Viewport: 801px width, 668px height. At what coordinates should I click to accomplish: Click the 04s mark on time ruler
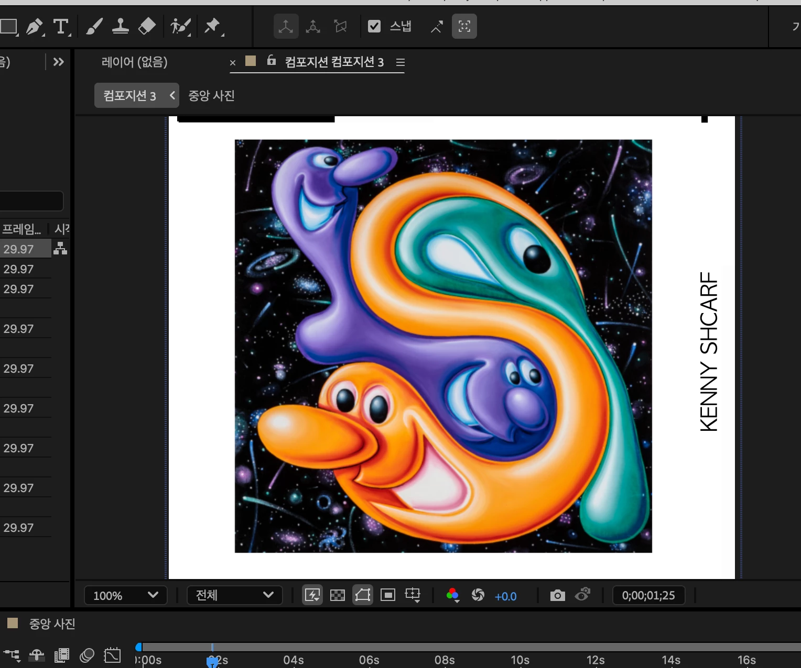(294, 660)
